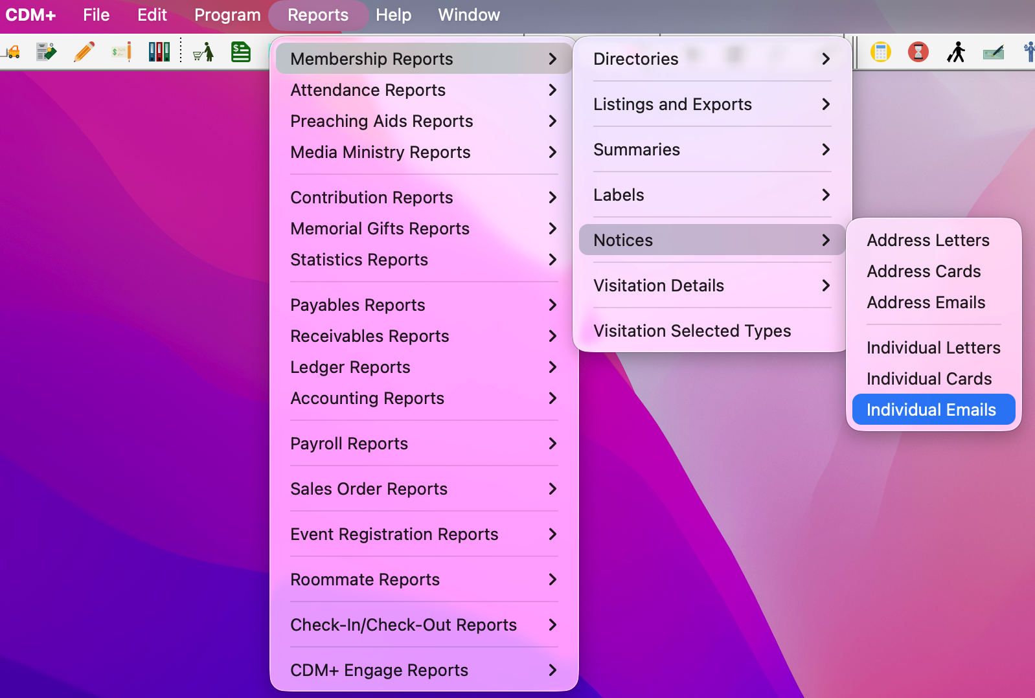Choose Individual Letters from Notices submenu

pos(933,348)
